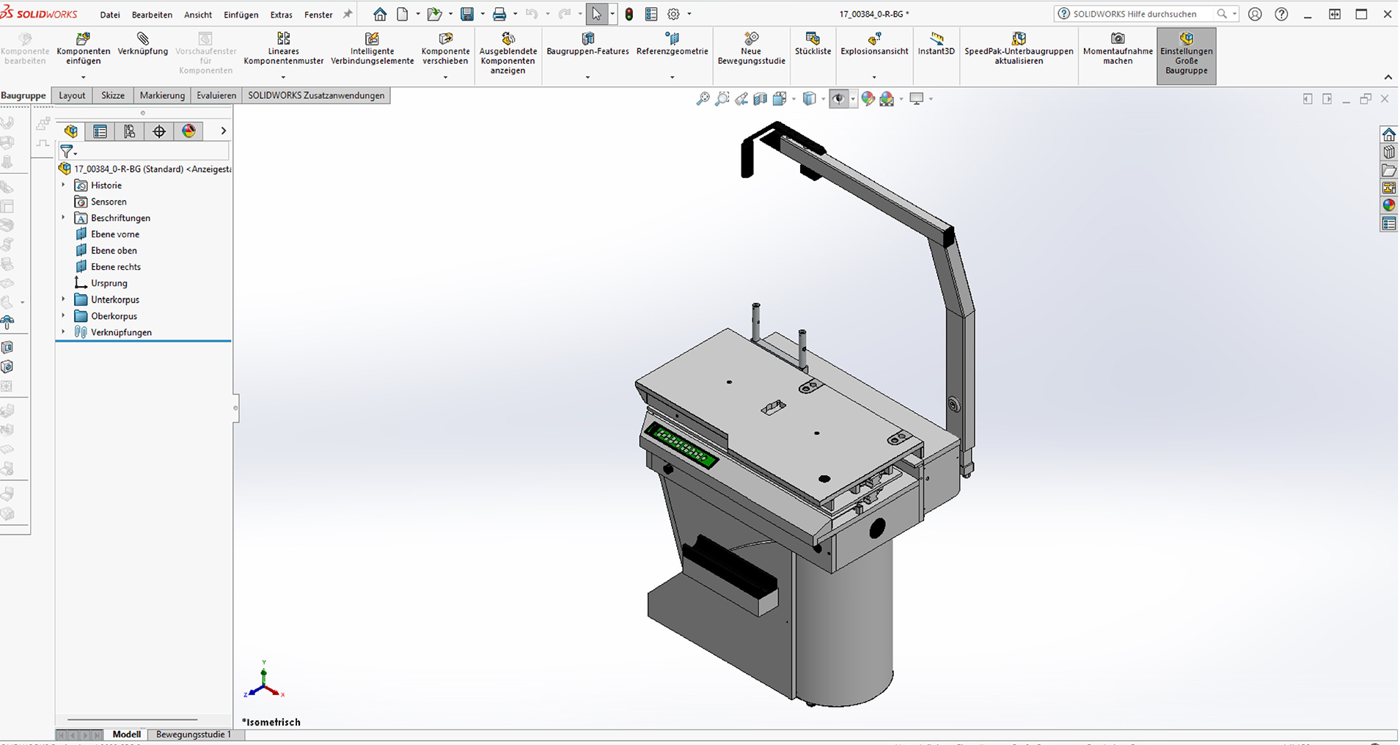Viewport: 1400px width, 745px height.
Task: Open Design Library icon in task pane
Action: pos(1389,152)
